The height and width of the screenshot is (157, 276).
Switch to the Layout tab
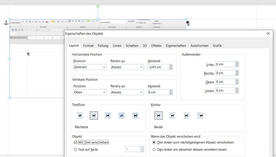74,46
